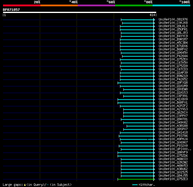Click the UniRef100_P42644 label
The width and height of the screenshot is (193, 187).
[x=173, y=56]
